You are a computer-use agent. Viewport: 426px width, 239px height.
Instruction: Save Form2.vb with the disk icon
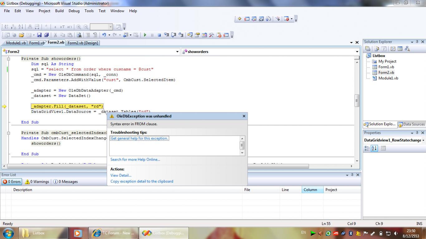coord(39,35)
